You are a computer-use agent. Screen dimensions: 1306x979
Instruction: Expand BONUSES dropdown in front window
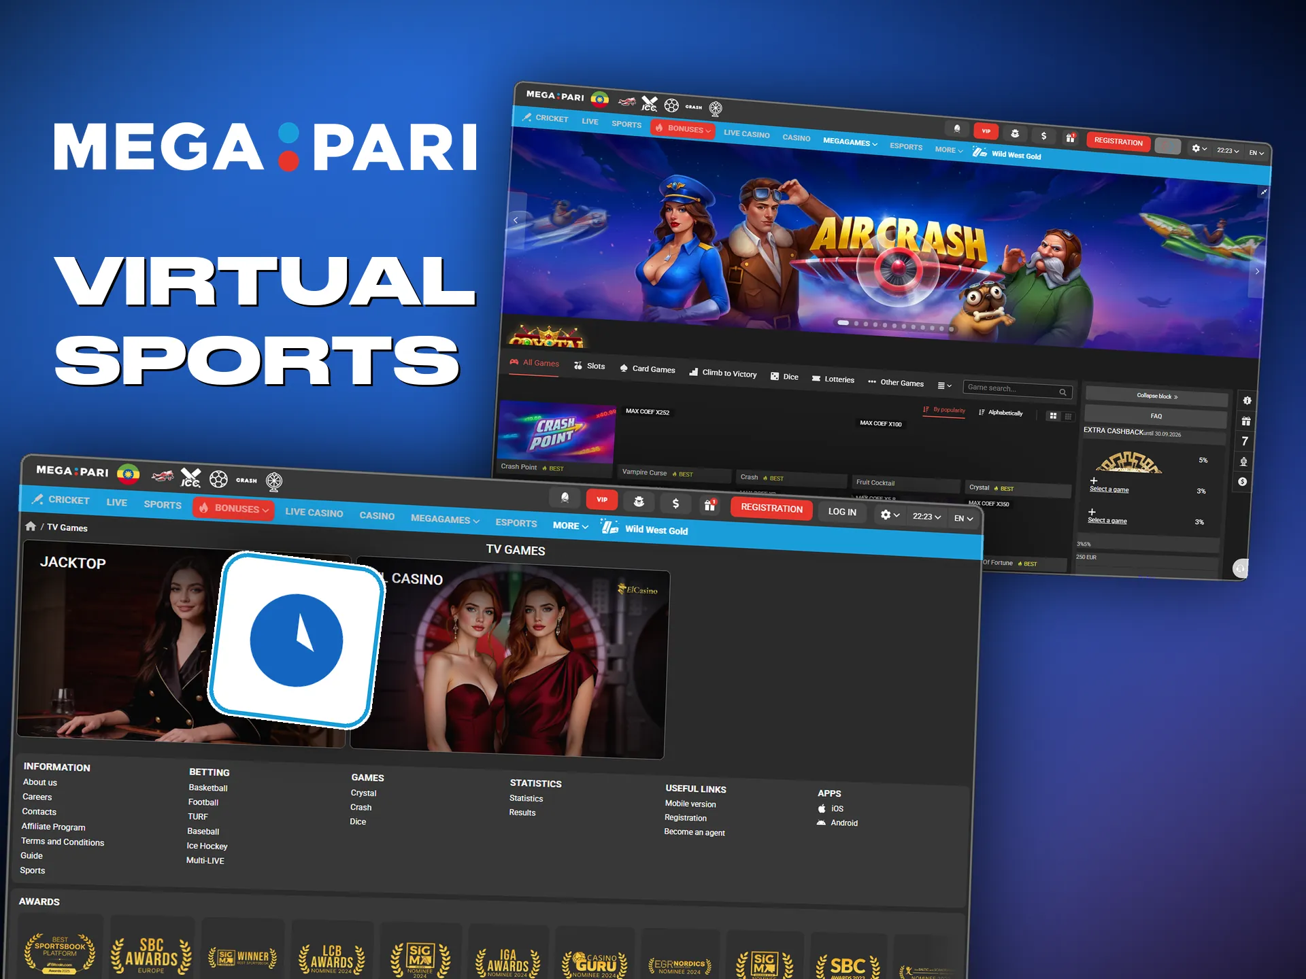pyautogui.click(x=233, y=508)
